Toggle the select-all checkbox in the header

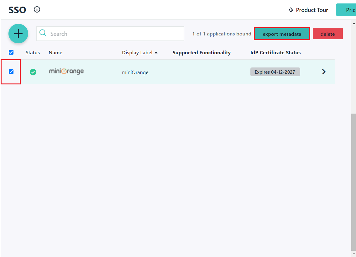pyautogui.click(x=11, y=52)
